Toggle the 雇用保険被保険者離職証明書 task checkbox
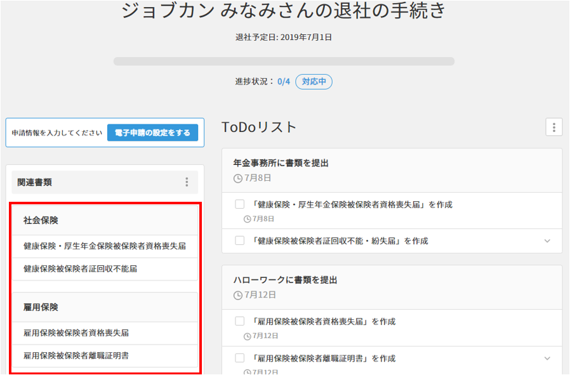Screen dimensions: 570x375 click(239, 358)
